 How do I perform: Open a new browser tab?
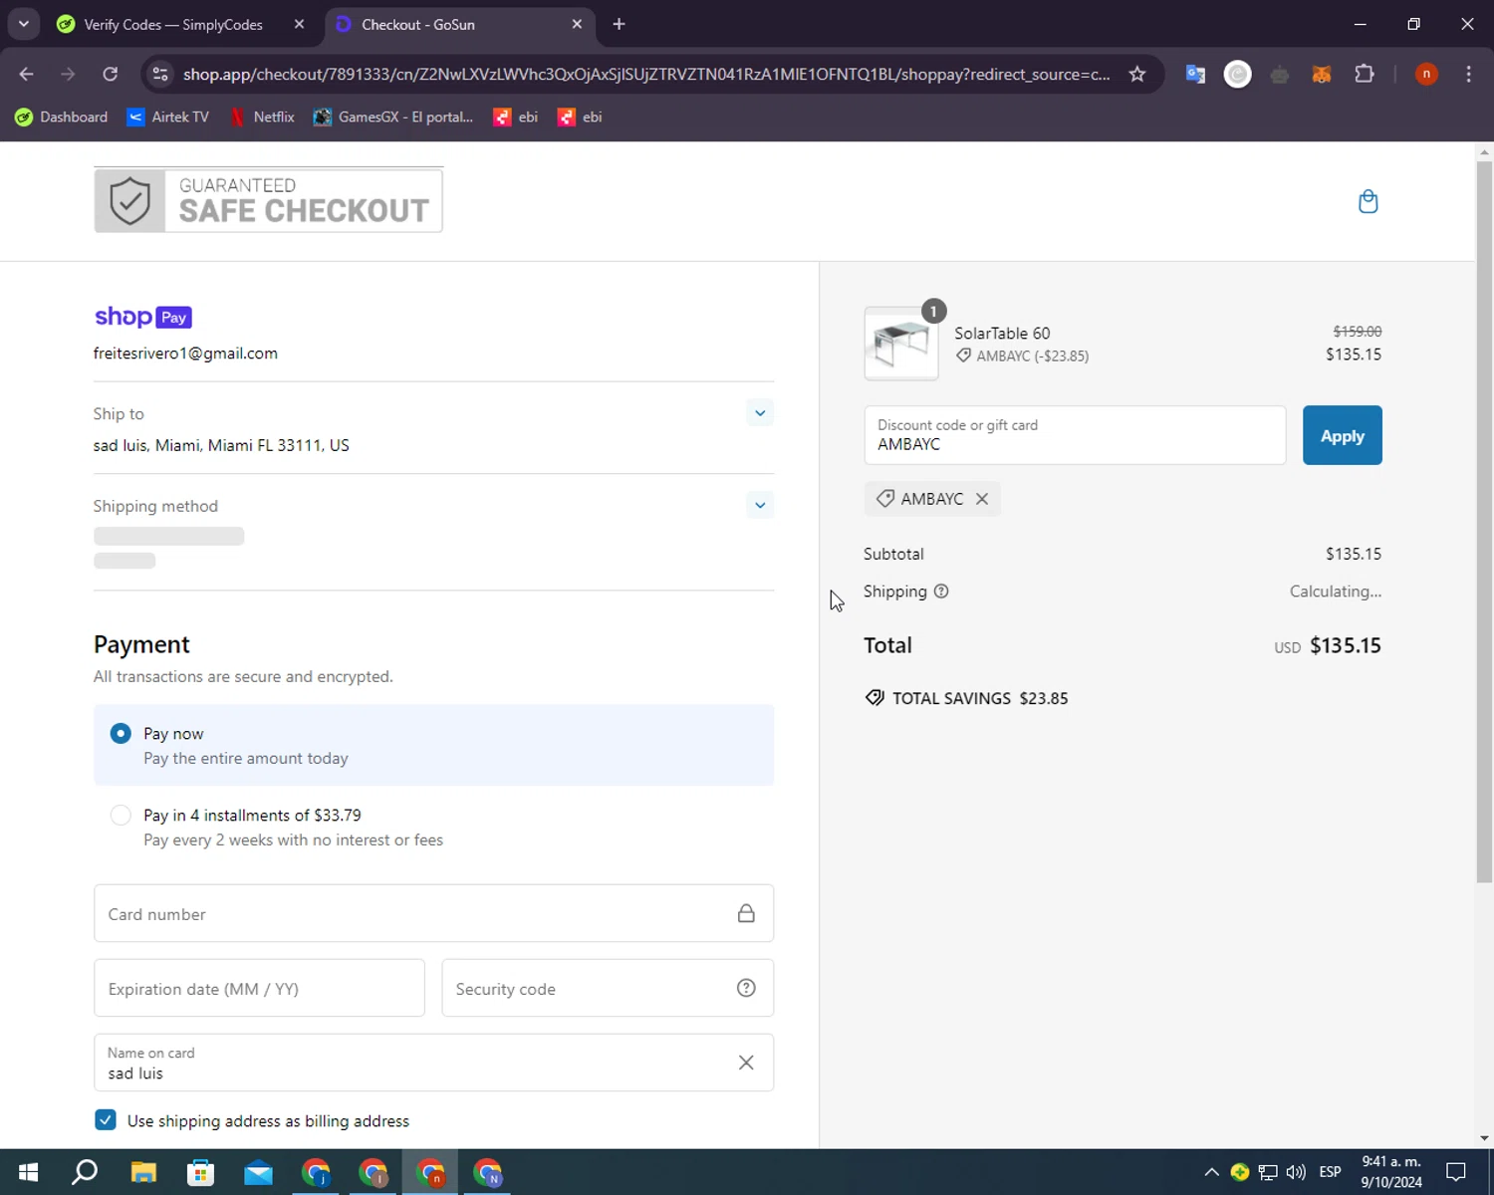(x=619, y=24)
